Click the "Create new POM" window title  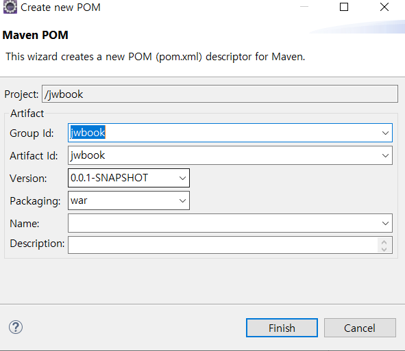coord(60,8)
